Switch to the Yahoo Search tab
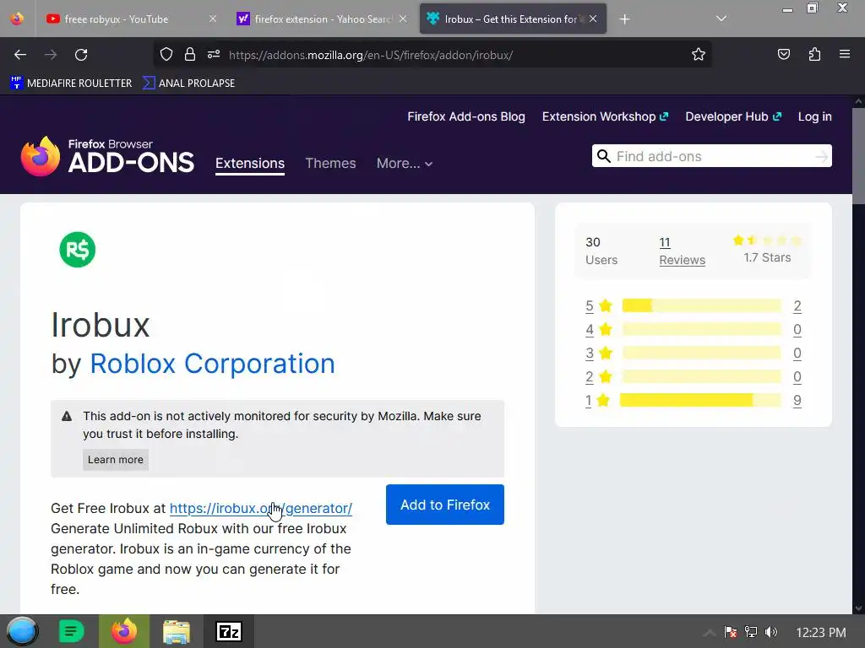 322,19
